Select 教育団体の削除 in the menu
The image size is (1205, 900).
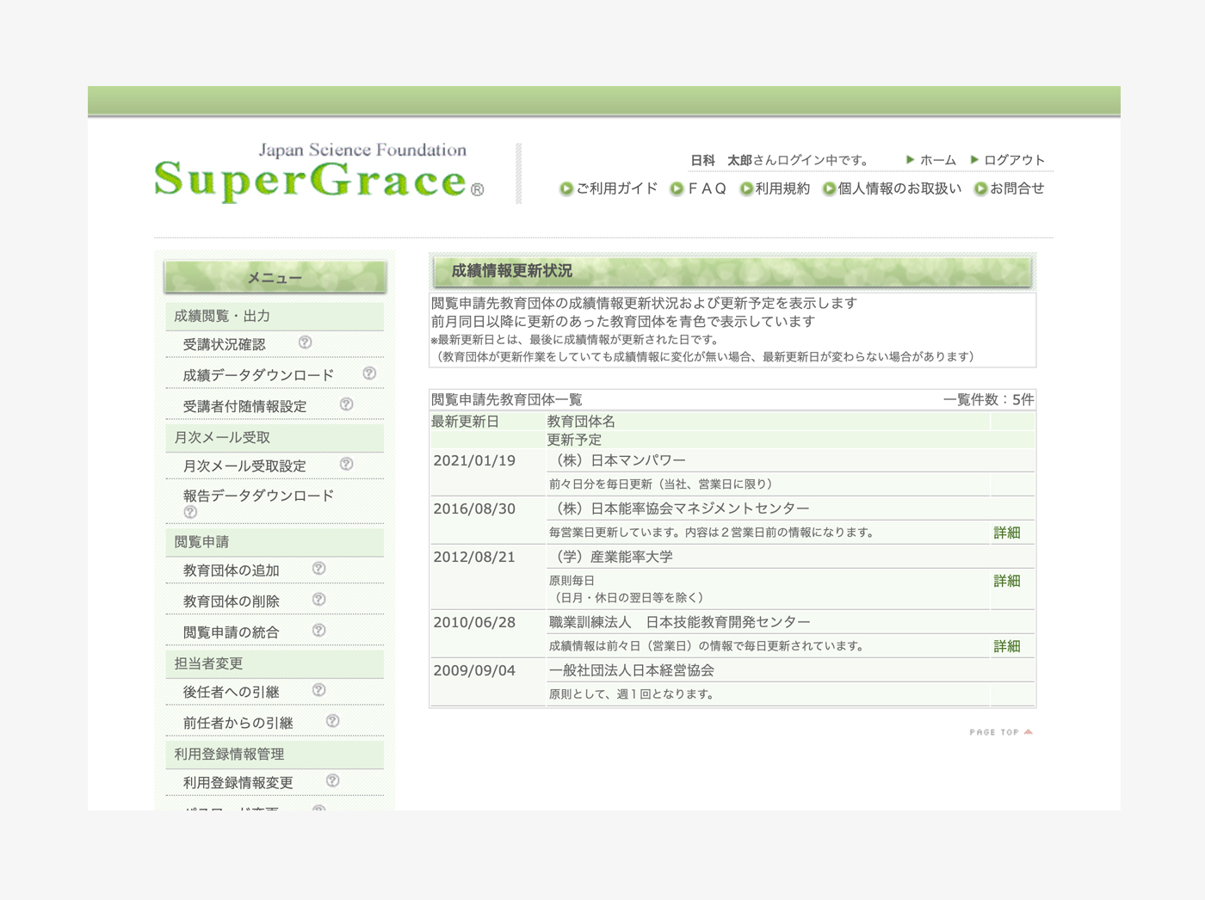(x=231, y=601)
